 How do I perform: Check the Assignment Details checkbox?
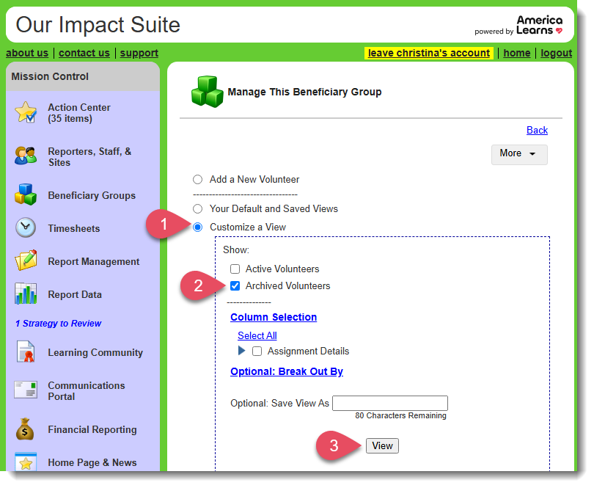(x=257, y=352)
